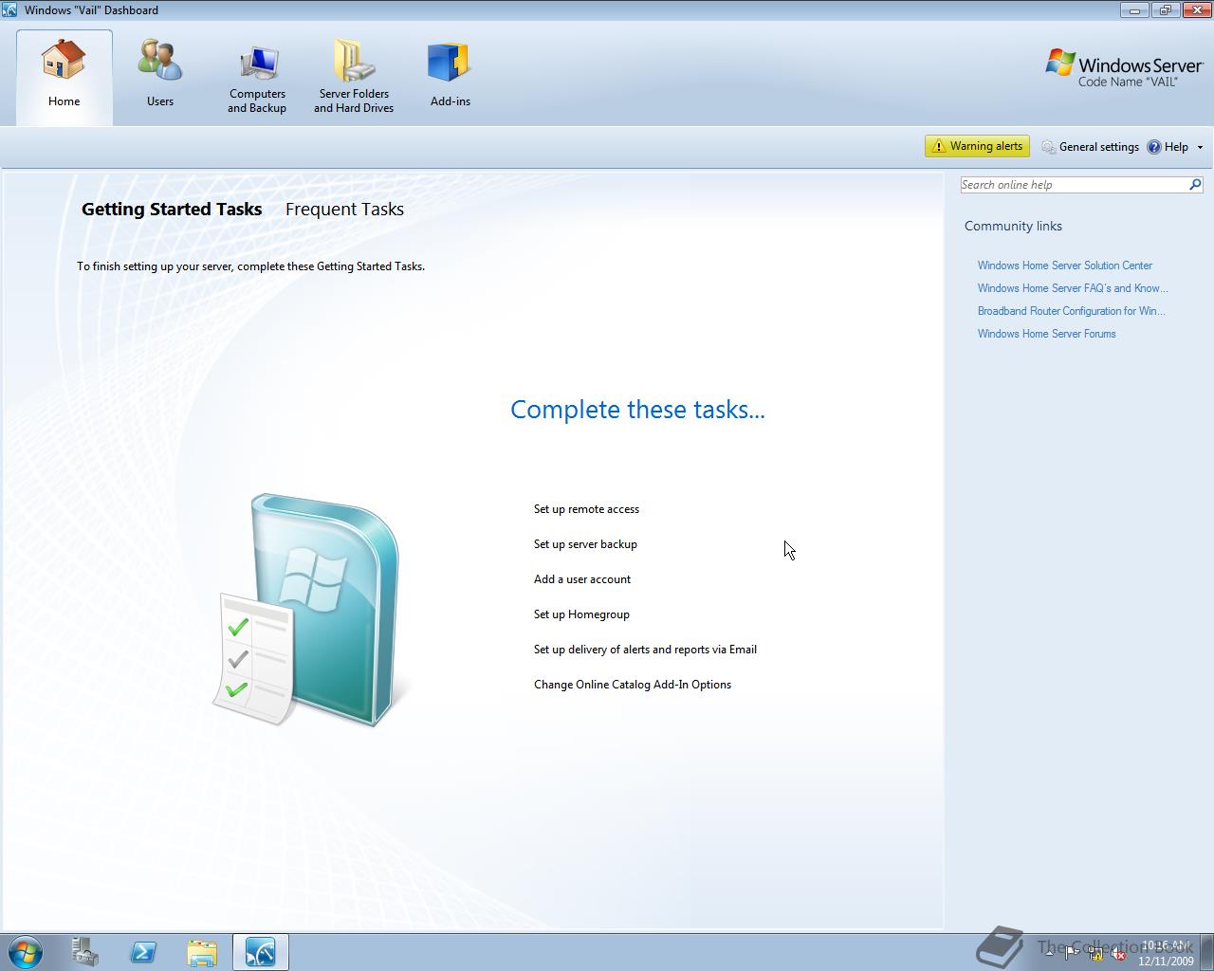Click the Dashboard title bar app icon
This screenshot has height=971, width=1214.
click(x=9, y=9)
